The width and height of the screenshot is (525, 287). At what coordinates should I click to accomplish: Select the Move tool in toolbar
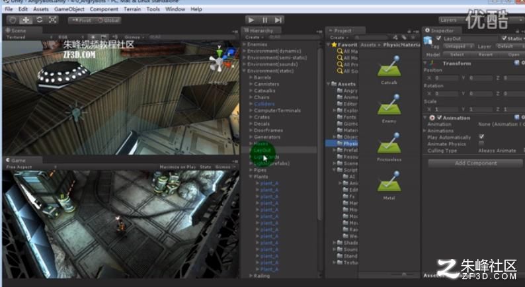pos(26,20)
